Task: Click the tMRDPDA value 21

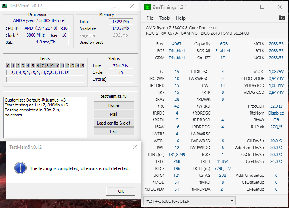Action: (223, 189)
